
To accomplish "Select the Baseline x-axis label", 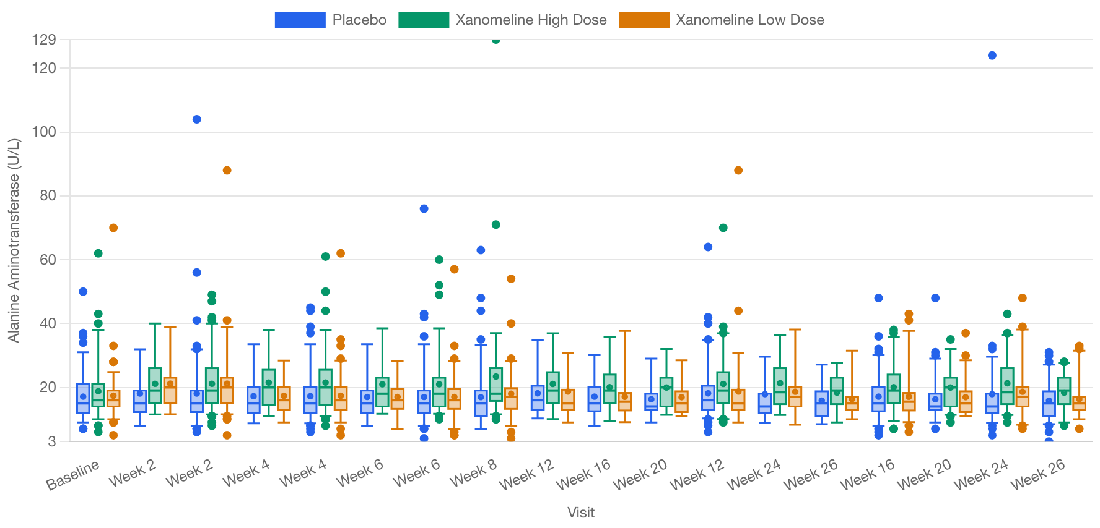I will point(73,475).
